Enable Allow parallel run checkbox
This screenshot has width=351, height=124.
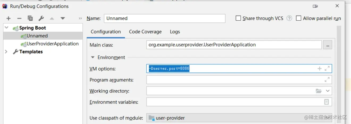pos(299,18)
